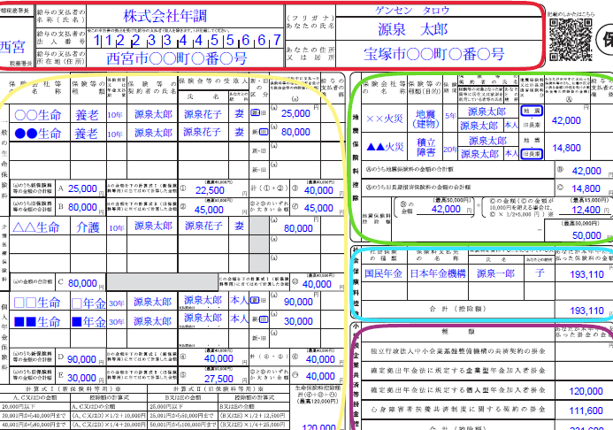Click the payee name 日本年金機構
This screenshot has height=430, width=613.
point(435,274)
